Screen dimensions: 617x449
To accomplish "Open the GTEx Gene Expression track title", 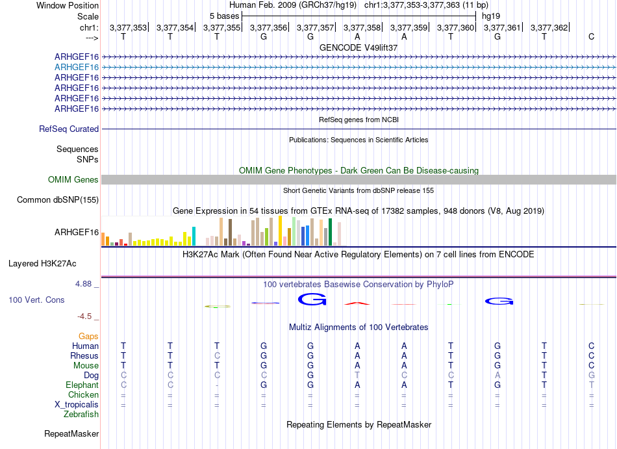I will click(359, 211).
